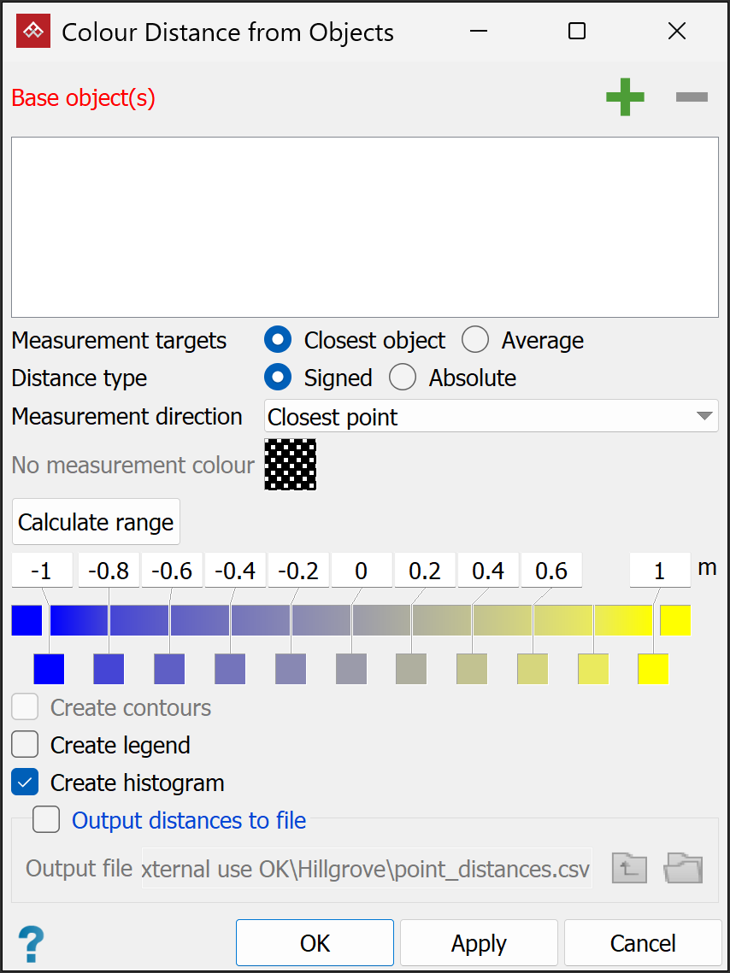The height and width of the screenshot is (973, 730).
Task: Open the Measurement direction dropdown
Action: pyautogui.click(x=491, y=417)
